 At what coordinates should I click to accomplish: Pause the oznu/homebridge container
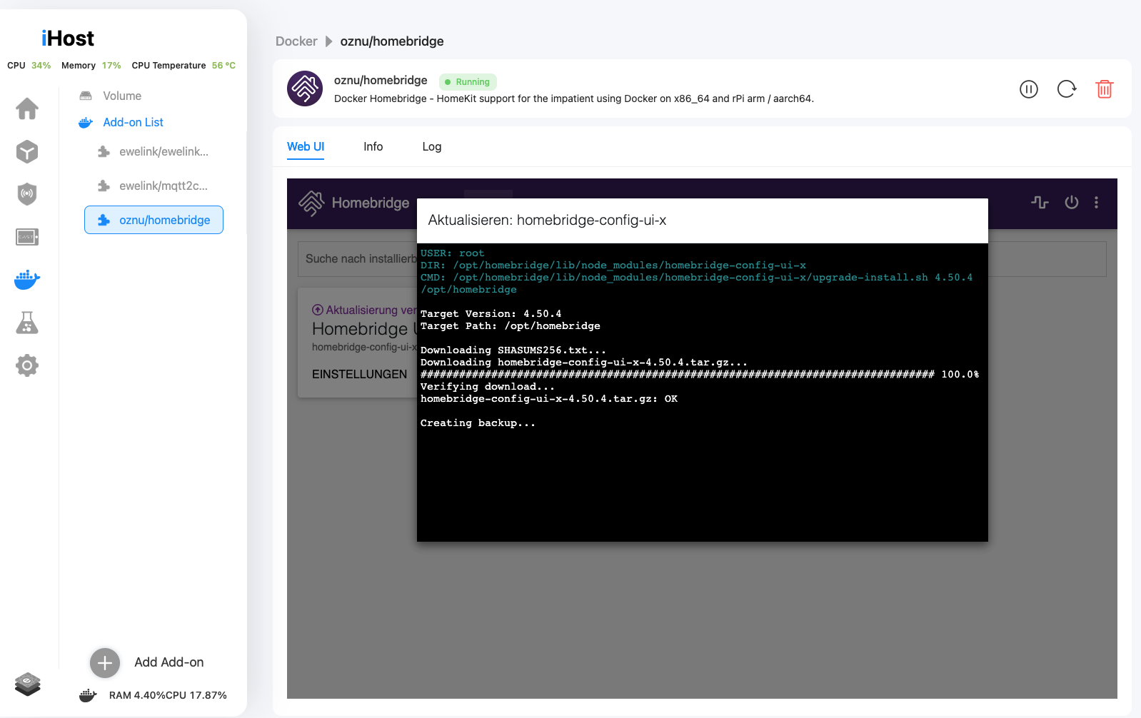(x=1028, y=89)
